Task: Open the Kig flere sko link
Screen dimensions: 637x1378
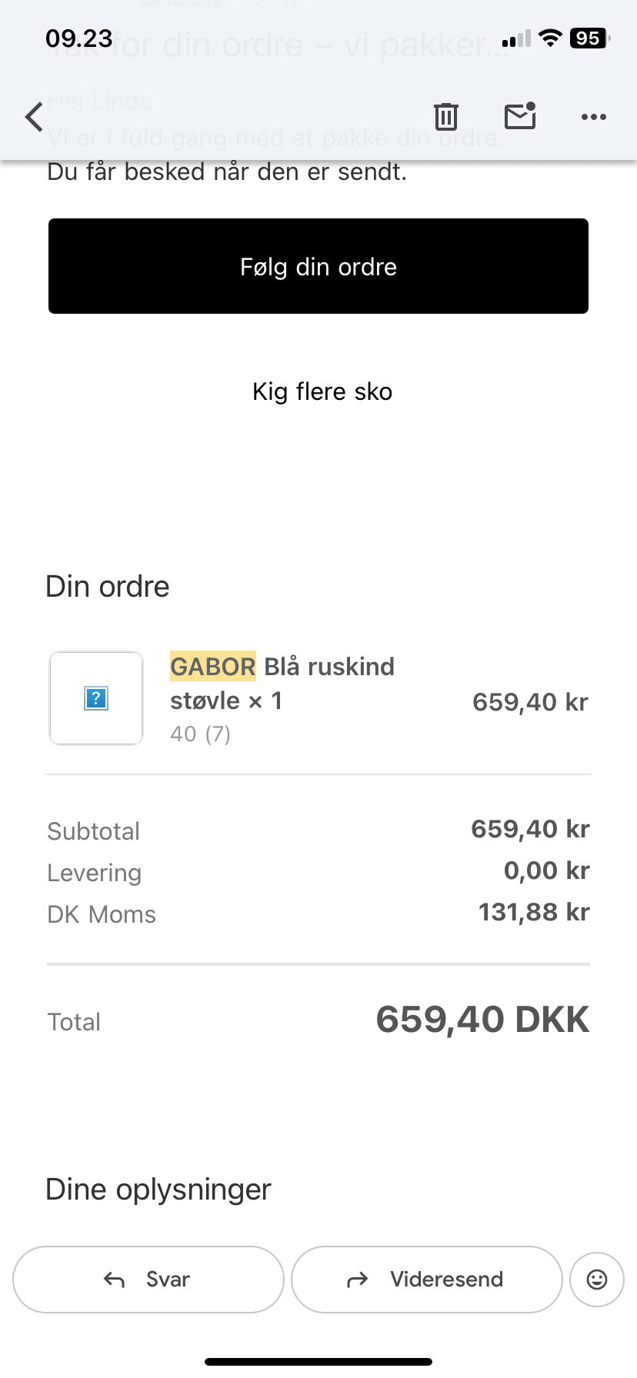Action: pyautogui.click(x=322, y=391)
